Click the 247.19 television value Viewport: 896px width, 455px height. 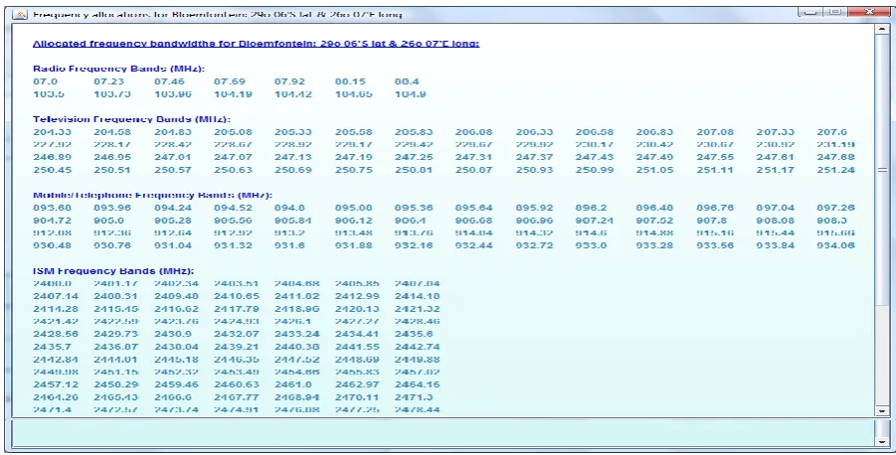pos(354,157)
